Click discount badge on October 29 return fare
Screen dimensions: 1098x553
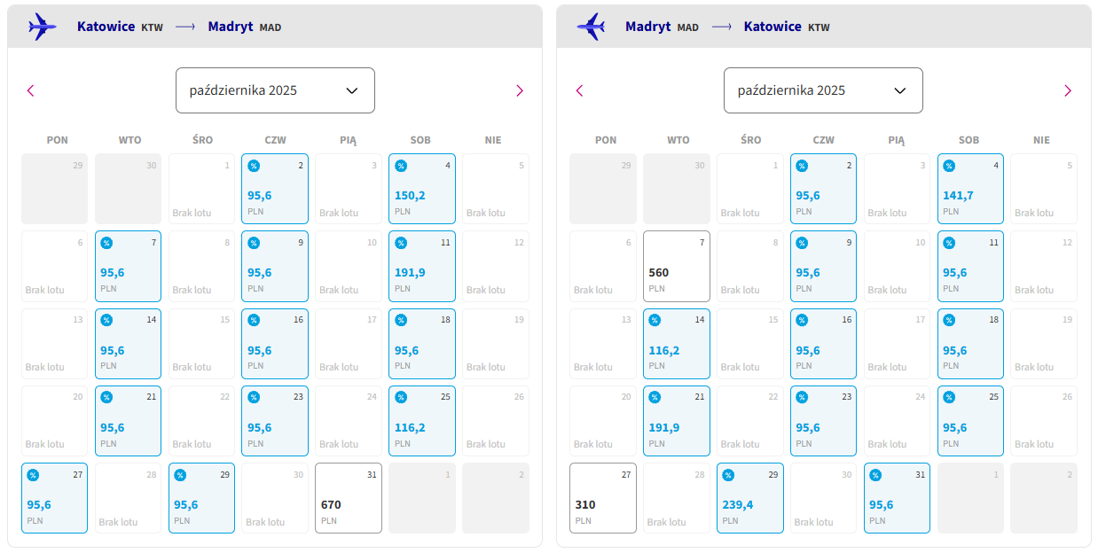pyautogui.click(x=729, y=475)
